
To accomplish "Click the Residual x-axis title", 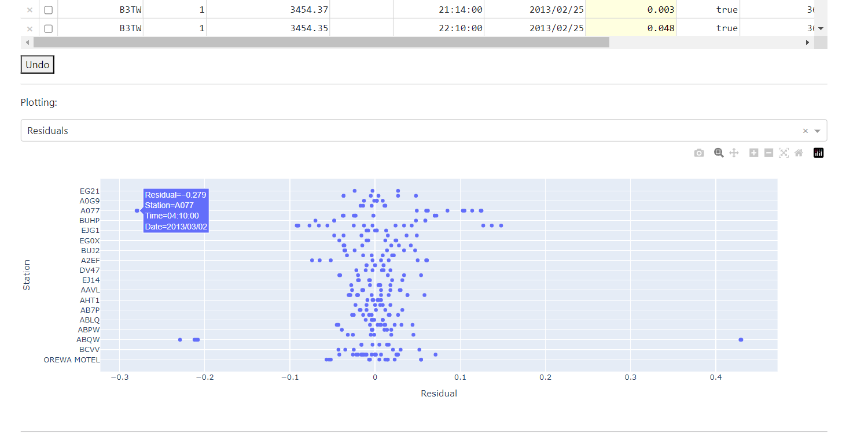I will tap(439, 394).
